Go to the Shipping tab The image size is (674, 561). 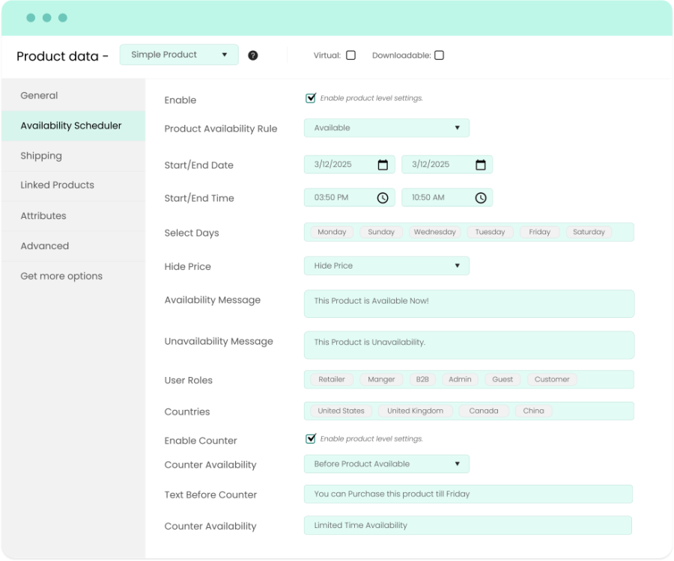click(x=41, y=156)
